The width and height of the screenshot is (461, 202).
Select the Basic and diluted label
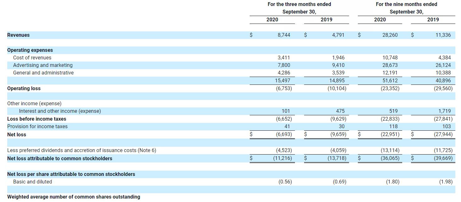coord(33,182)
